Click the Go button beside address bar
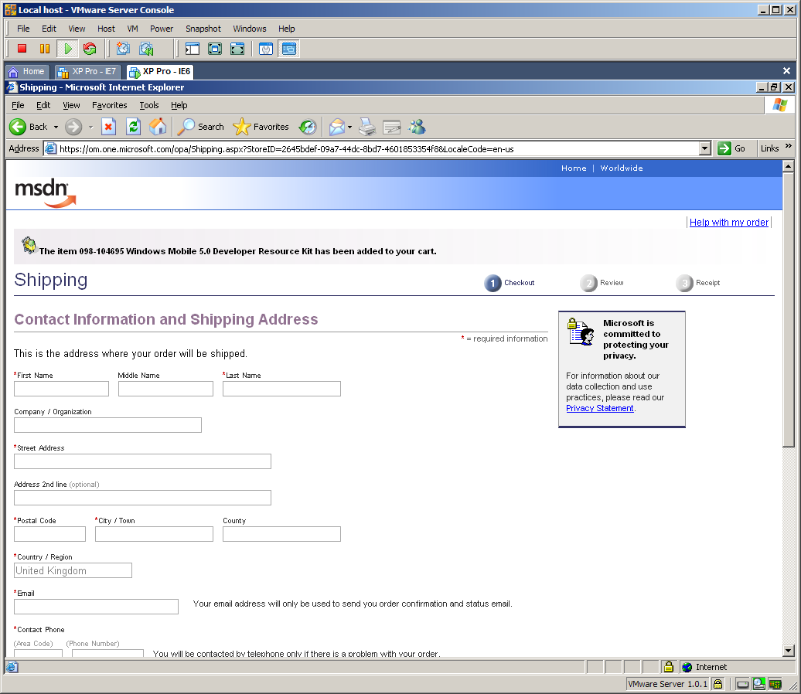Image resolution: width=801 pixels, height=694 pixels. (x=731, y=148)
